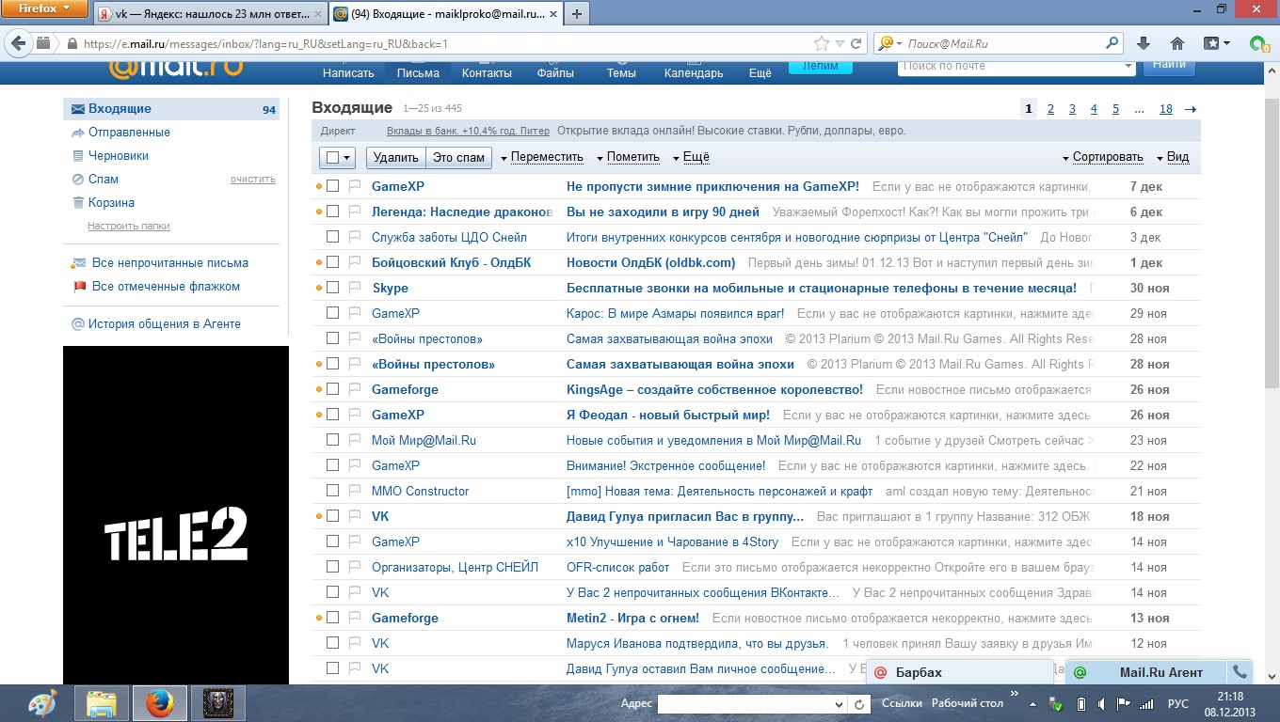Open the Барбах chat tab
Screen dimensions: 1280x722
pyautogui.click(x=959, y=672)
